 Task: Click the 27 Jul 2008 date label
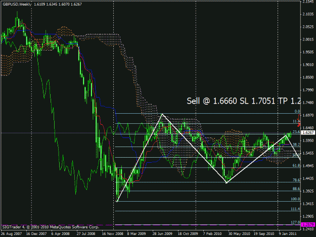pyautogui.click(x=86, y=234)
